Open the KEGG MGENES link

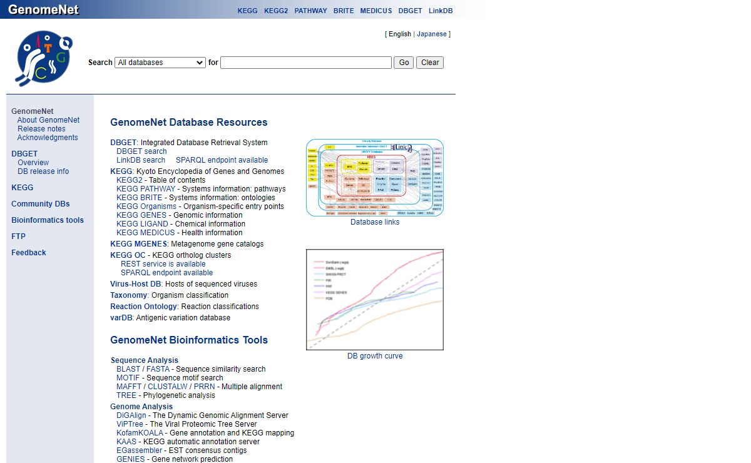point(139,244)
